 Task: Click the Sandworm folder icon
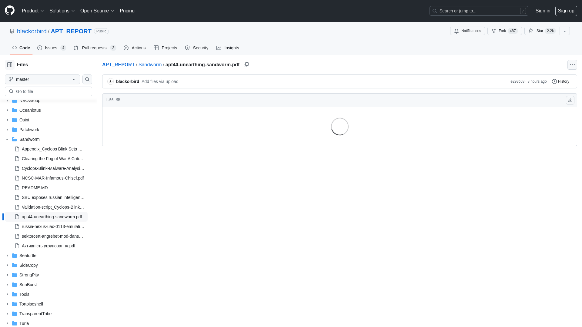[x=15, y=139]
